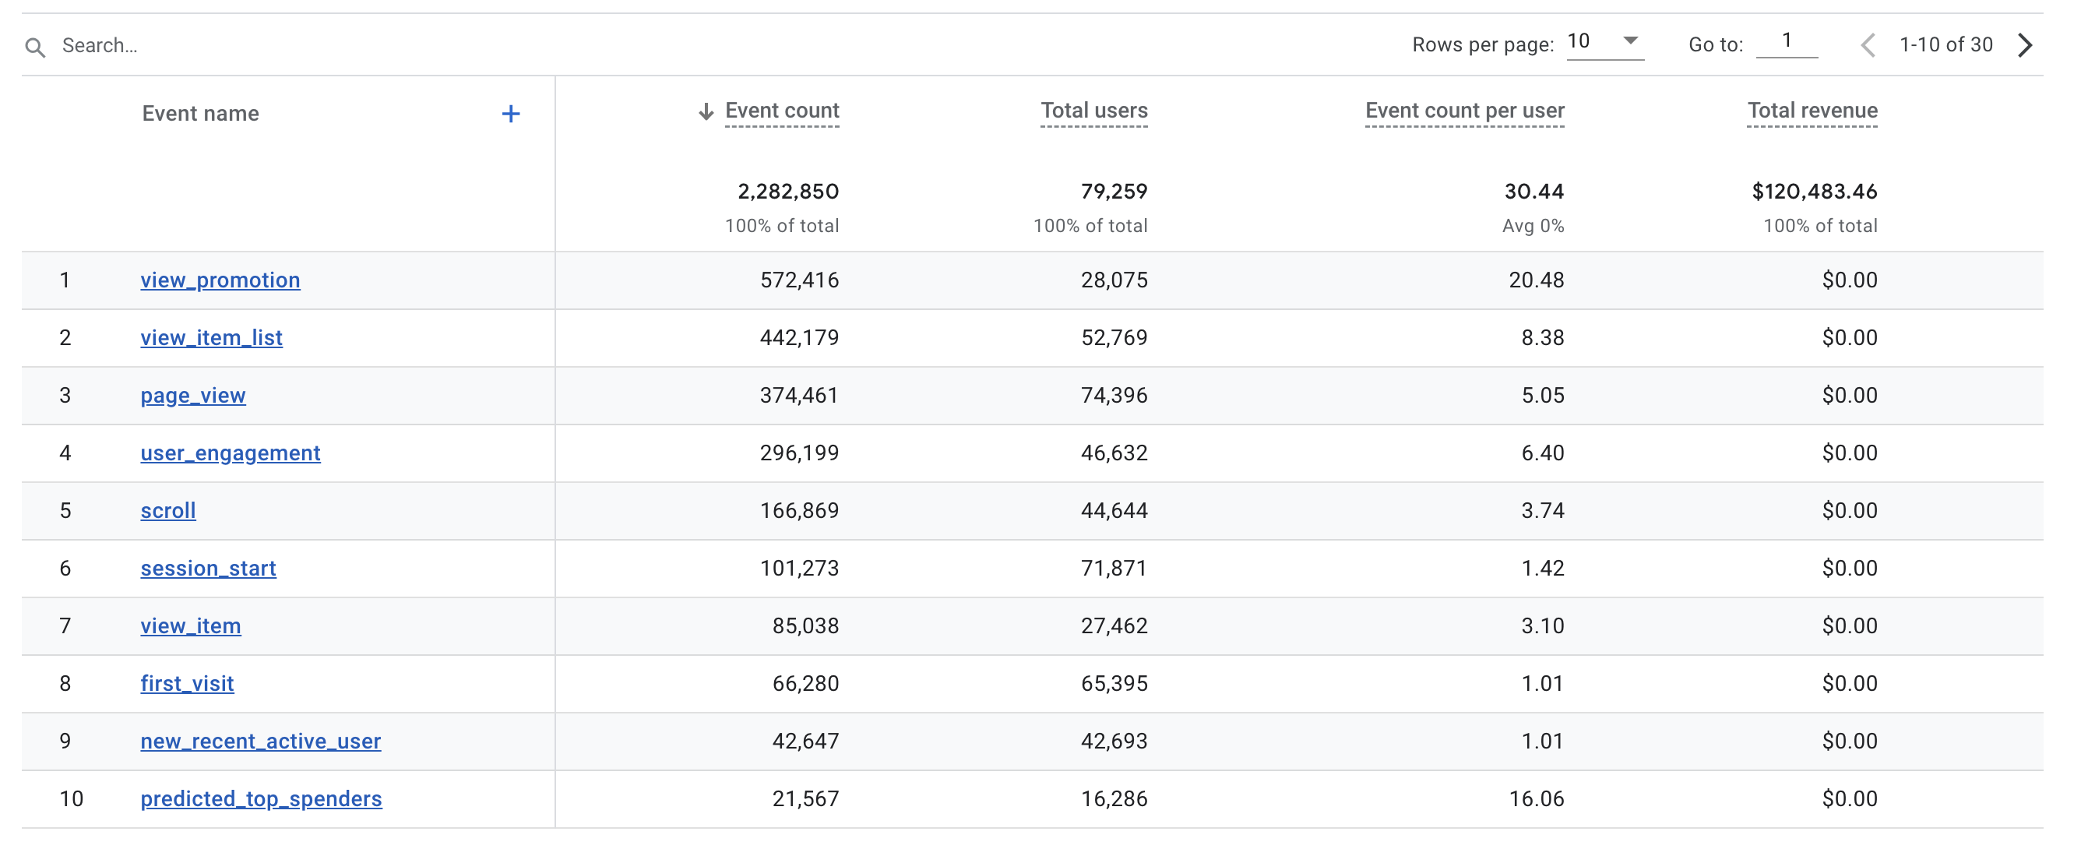This screenshot has height=849, width=2081.
Task: Sort by Event count column
Action: (x=782, y=111)
